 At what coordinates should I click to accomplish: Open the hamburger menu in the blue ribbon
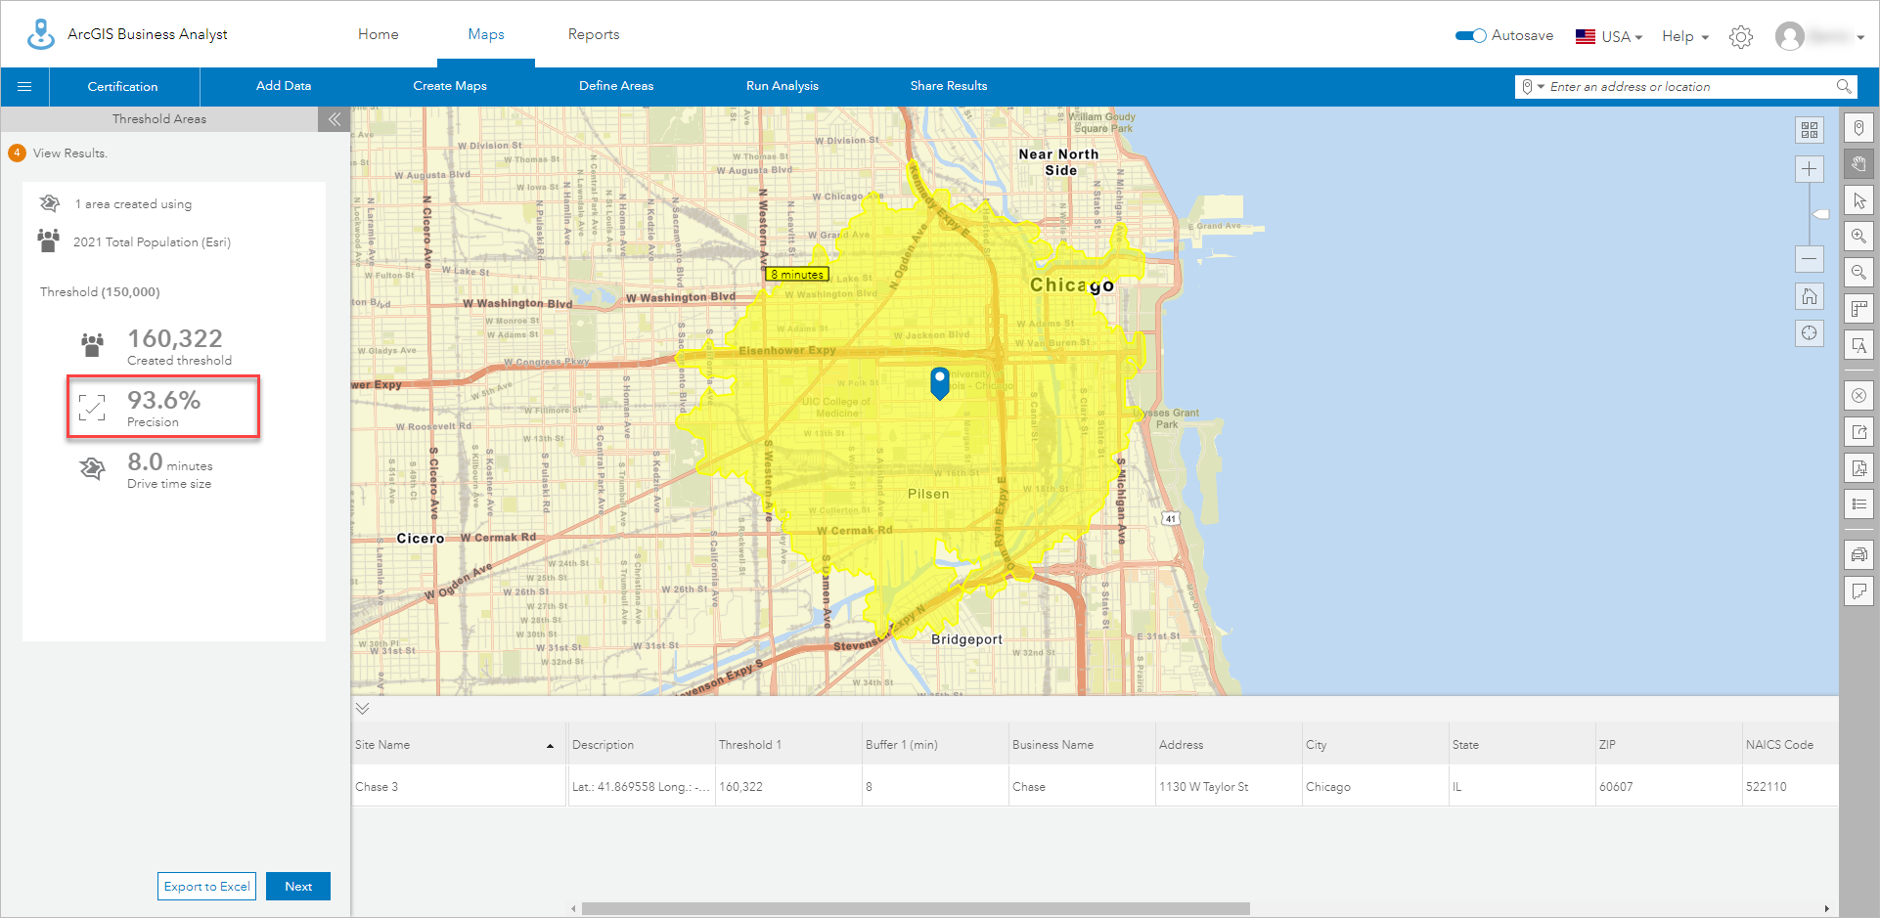24,87
